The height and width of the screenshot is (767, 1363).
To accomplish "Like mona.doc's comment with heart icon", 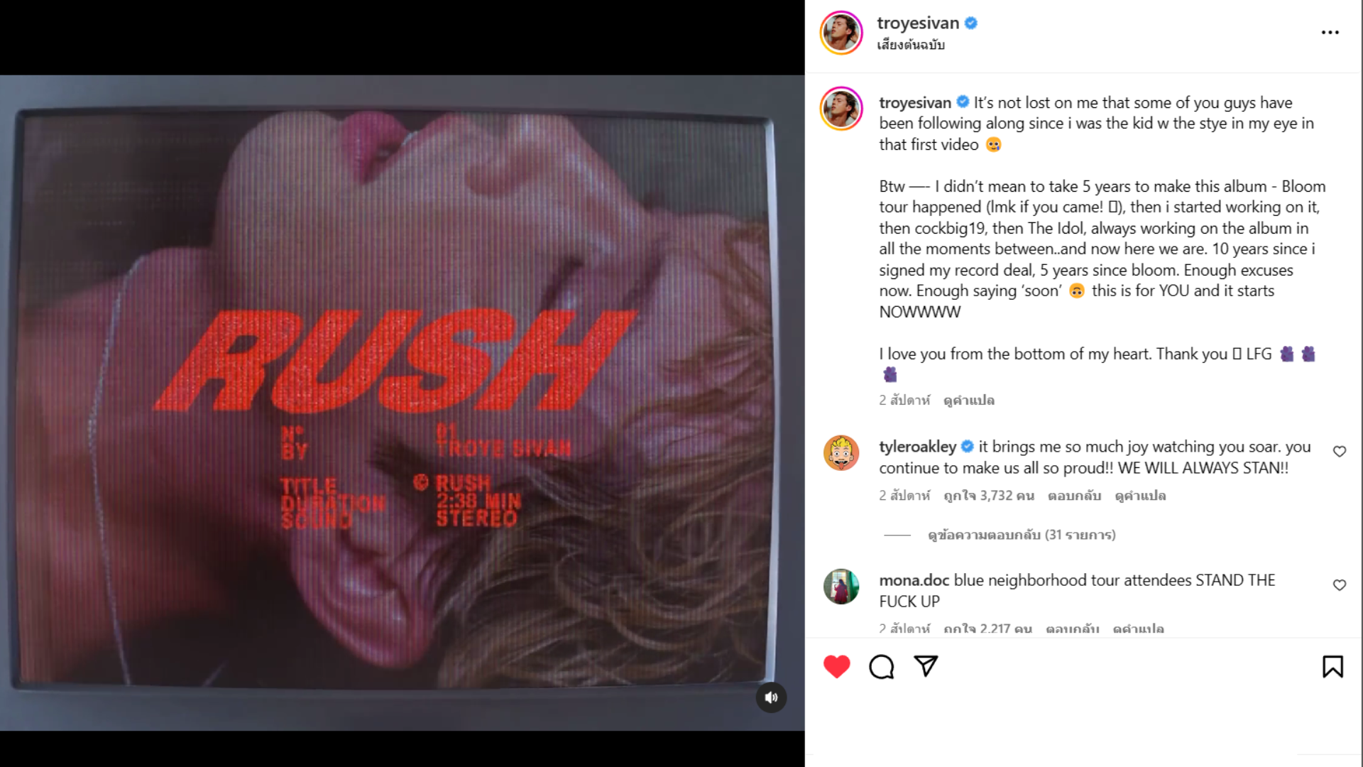I will pos(1340,585).
